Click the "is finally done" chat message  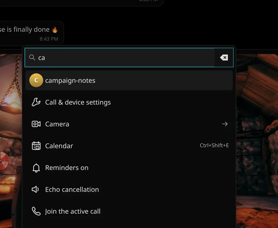32,33
